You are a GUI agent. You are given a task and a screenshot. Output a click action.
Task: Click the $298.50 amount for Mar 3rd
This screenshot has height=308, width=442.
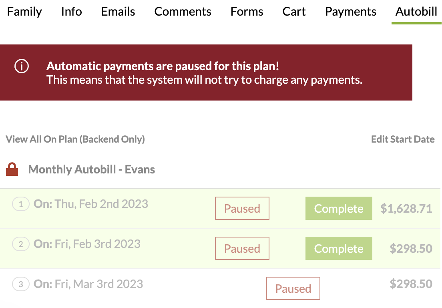coord(411,284)
